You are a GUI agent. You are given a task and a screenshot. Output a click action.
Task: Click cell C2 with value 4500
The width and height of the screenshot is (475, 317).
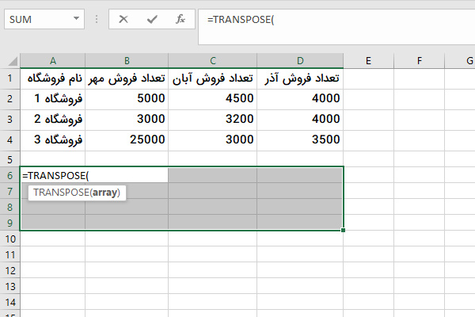(x=213, y=100)
